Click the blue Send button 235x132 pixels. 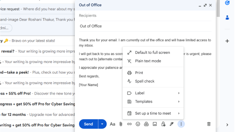tap(88, 124)
